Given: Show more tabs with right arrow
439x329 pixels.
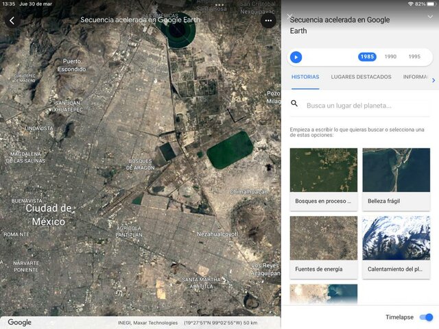Looking at the screenshot, I should pyautogui.click(x=434, y=80).
